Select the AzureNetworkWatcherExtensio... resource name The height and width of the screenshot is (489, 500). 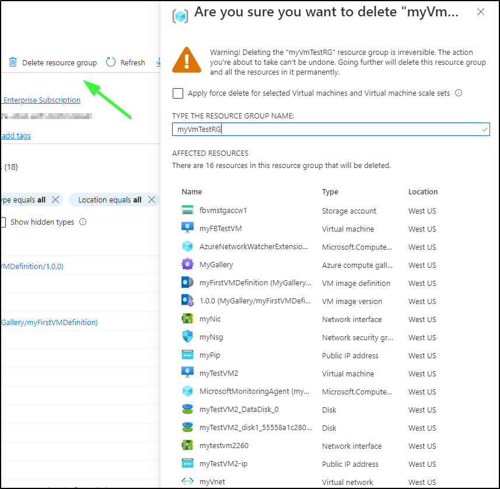254,246
